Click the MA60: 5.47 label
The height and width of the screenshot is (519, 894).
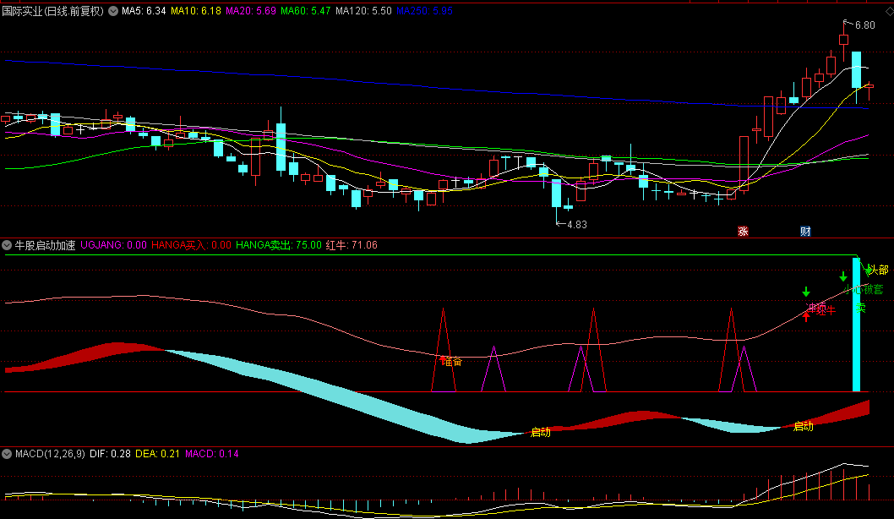(306, 11)
